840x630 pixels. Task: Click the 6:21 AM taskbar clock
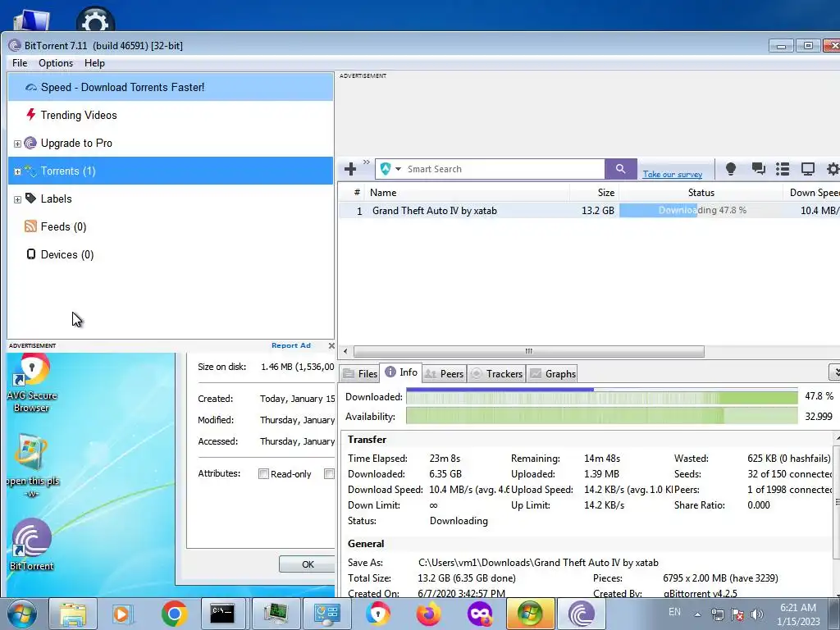(798, 608)
